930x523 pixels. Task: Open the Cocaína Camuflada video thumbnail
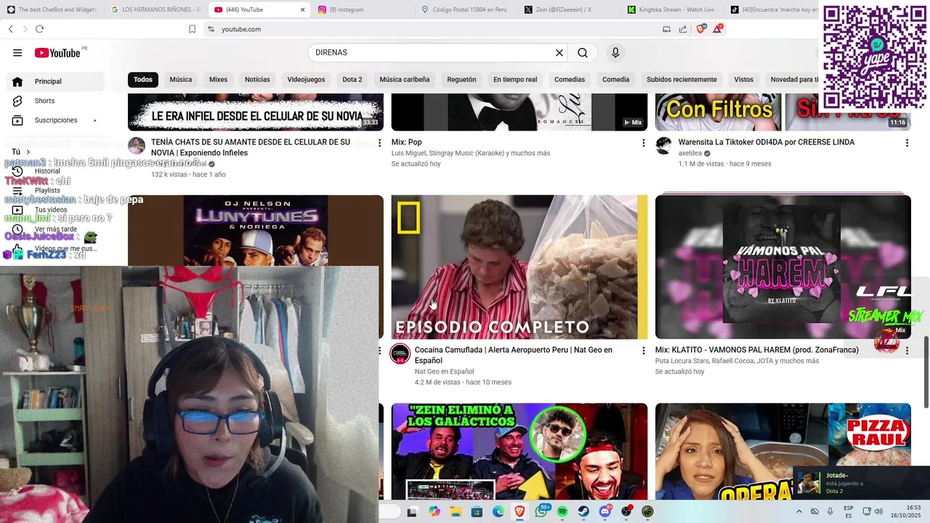point(519,267)
